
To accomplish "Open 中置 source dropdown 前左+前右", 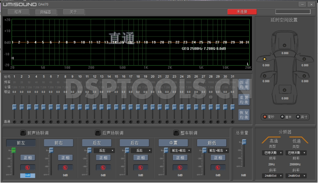I will 180,150.
